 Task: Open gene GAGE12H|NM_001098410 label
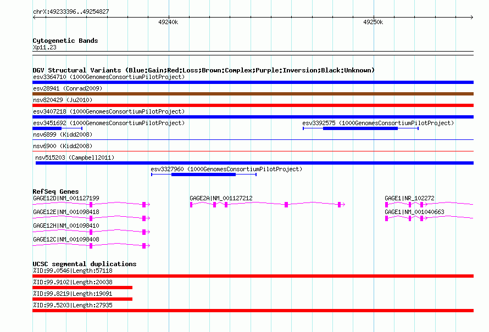[x=66, y=226]
